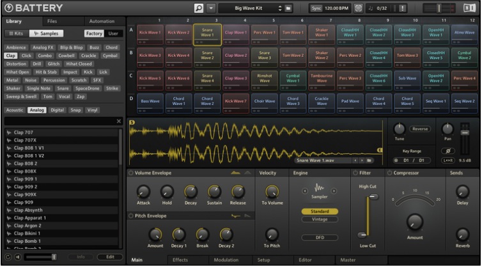Click the Edit button below the sample list
482x266 pixels.
(109, 256)
